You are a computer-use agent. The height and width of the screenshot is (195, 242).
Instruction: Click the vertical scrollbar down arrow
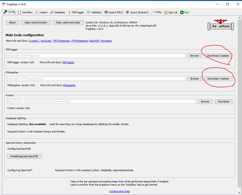click(240, 193)
